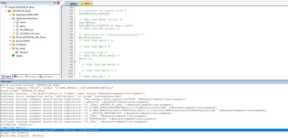
Task: Click the open folder icon of Application/User/Core
Action: click(13, 18)
